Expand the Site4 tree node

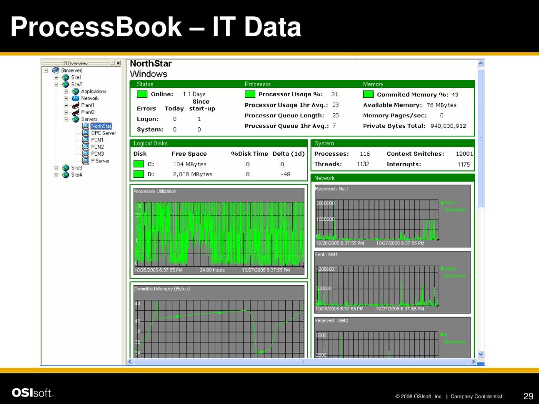[x=56, y=175]
